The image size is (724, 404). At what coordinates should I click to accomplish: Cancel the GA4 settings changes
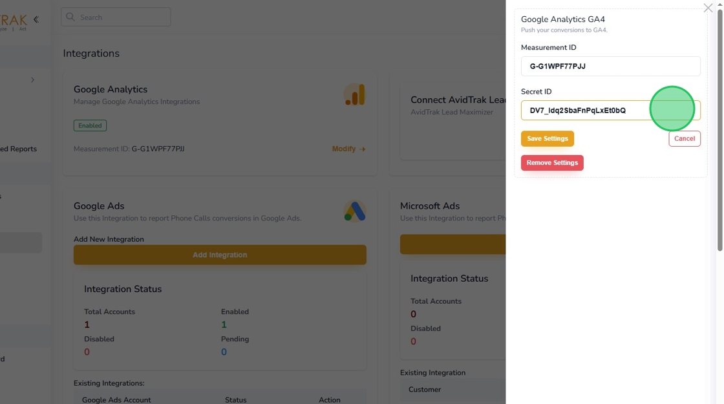pos(685,138)
